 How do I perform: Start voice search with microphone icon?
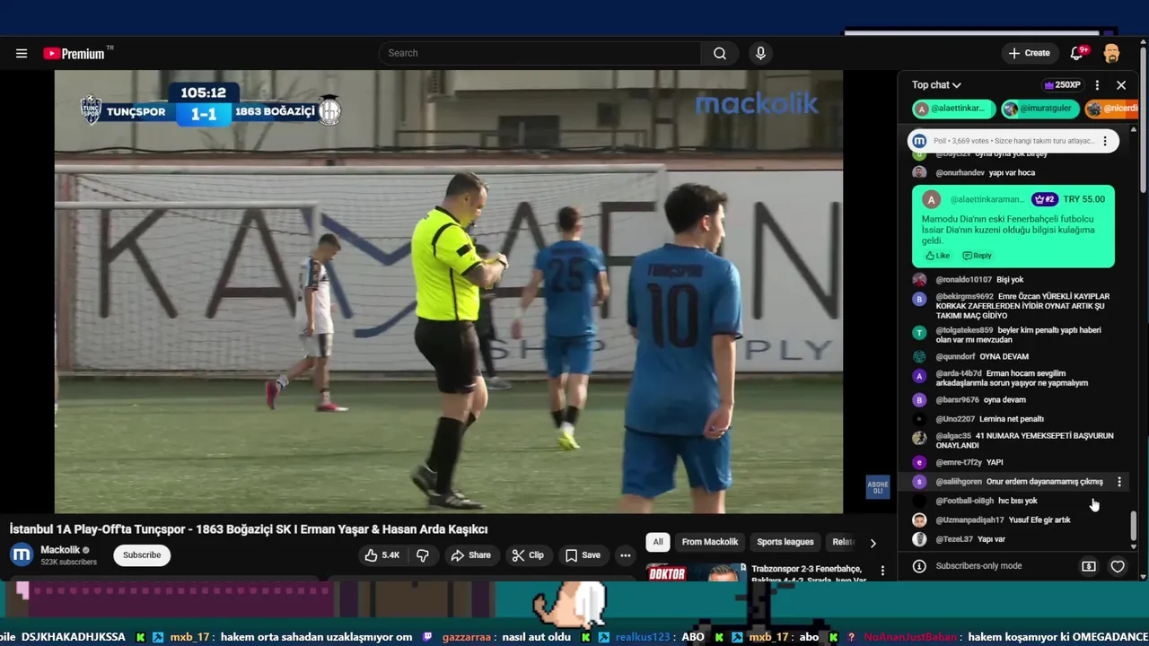(760, 53)
